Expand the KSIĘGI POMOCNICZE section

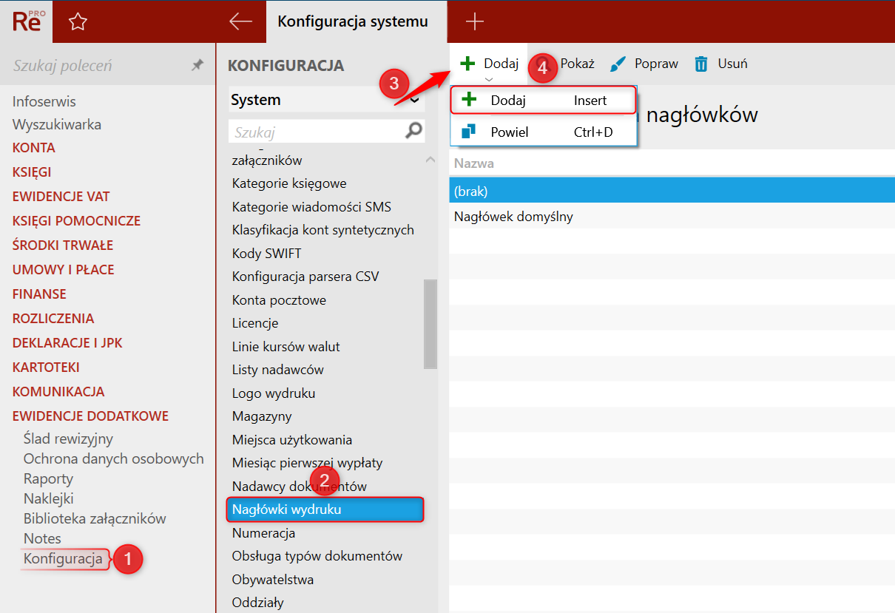click(x=76, y=221)
